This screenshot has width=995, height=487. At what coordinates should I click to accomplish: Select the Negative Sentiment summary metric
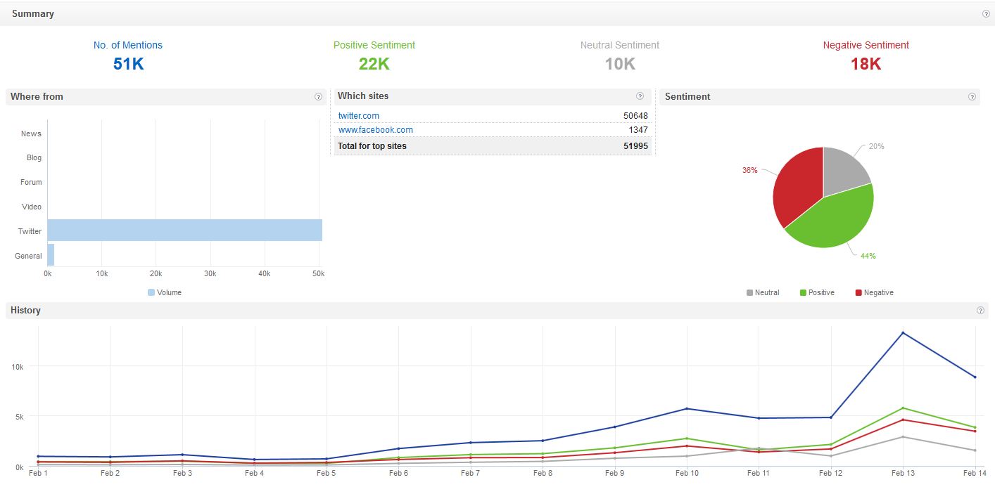866,45
